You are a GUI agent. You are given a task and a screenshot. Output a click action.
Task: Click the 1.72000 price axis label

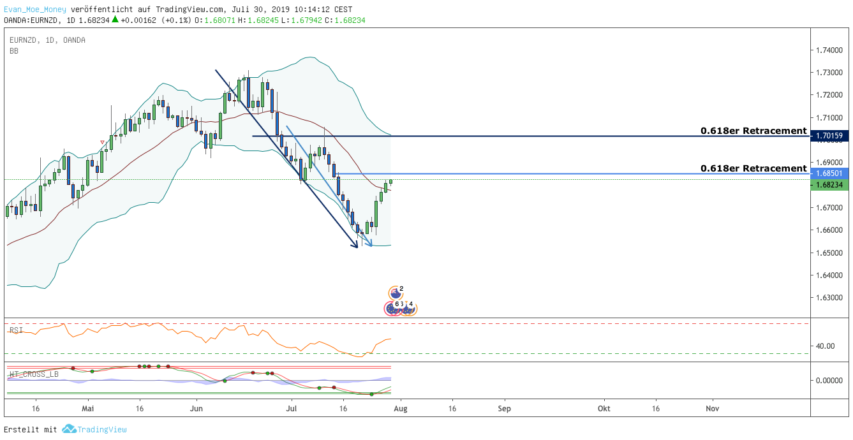830,95
